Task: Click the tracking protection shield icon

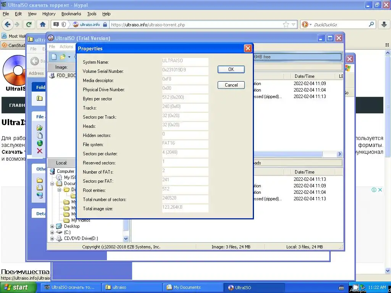Action: [x=64, y=24]
